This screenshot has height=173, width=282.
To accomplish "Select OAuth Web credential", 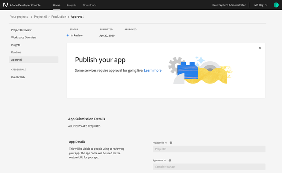I will 18,77.
